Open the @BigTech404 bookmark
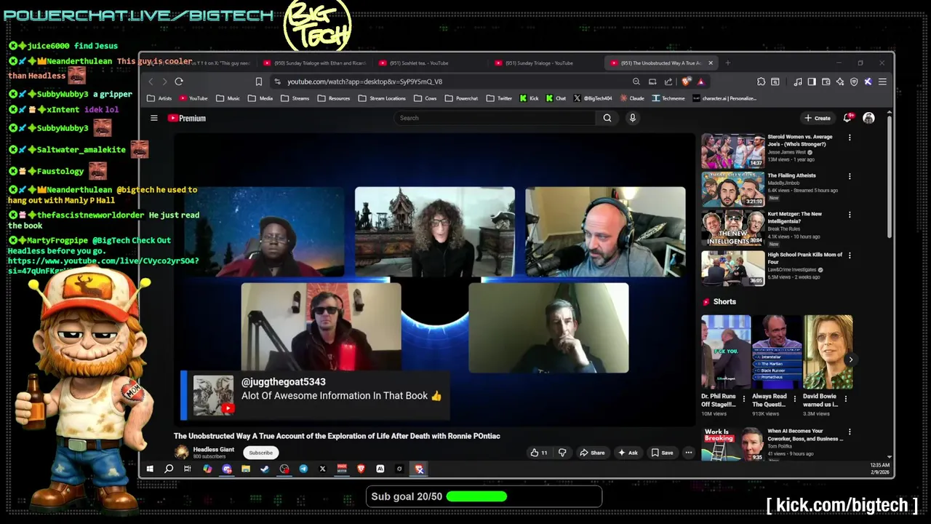 [x=593, y=98]
